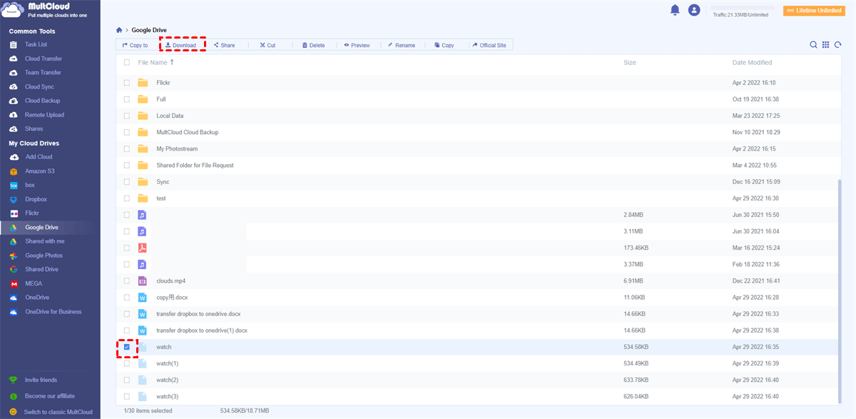Screen dimensions: 856x419
Task: Select the box drive
Action: tap(30, 185)
